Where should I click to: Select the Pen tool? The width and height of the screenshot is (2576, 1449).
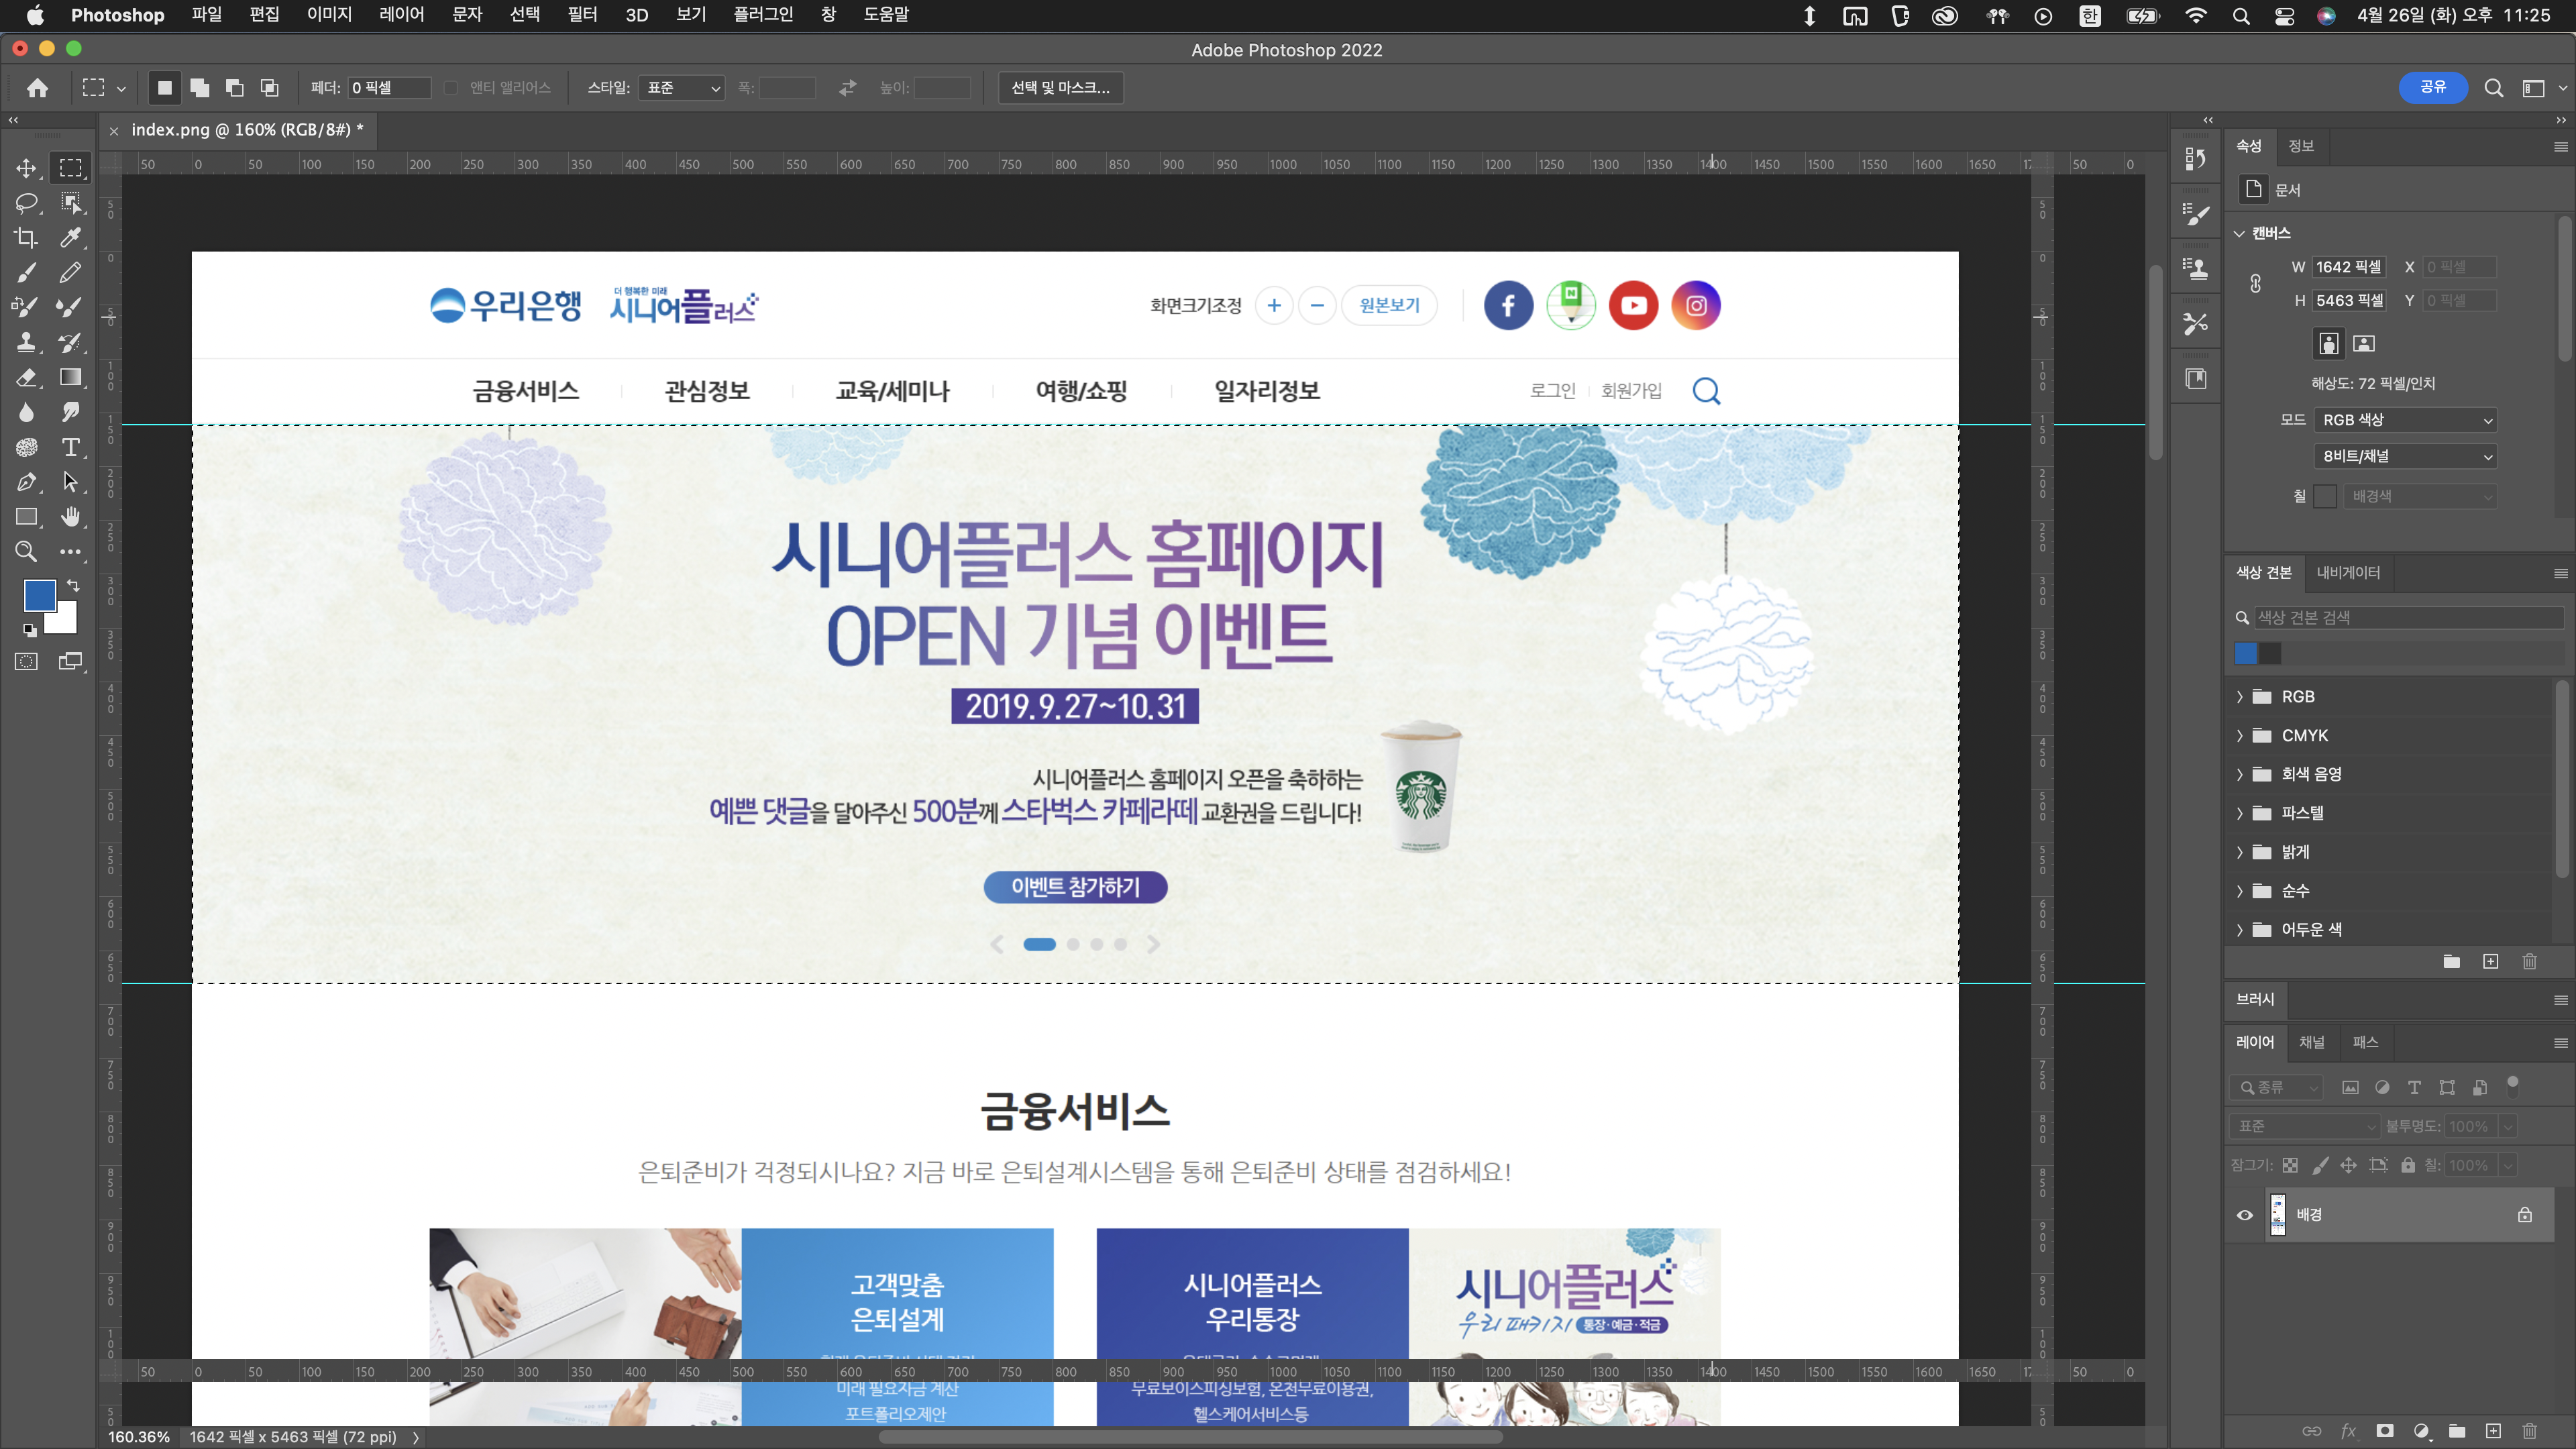click(27, 482)
